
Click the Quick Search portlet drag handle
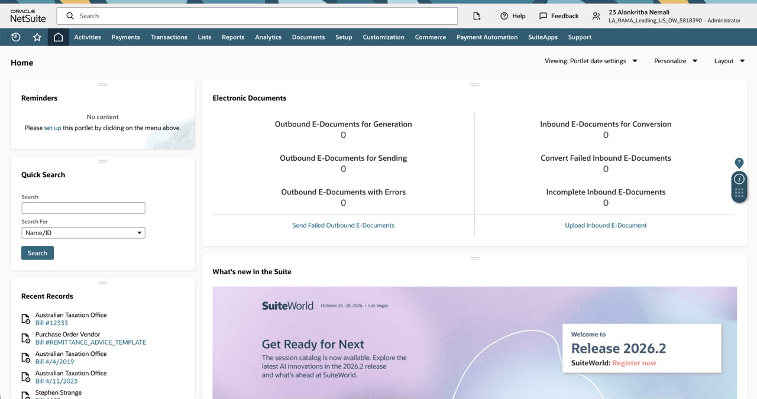pyautogui.click(x=103, y=161)
